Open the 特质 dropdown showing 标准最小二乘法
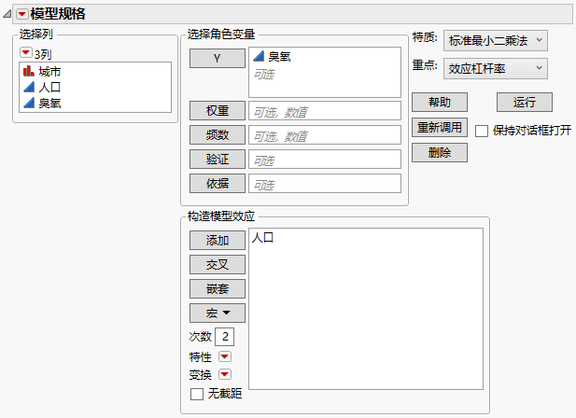576x418 pixels. 495,40
